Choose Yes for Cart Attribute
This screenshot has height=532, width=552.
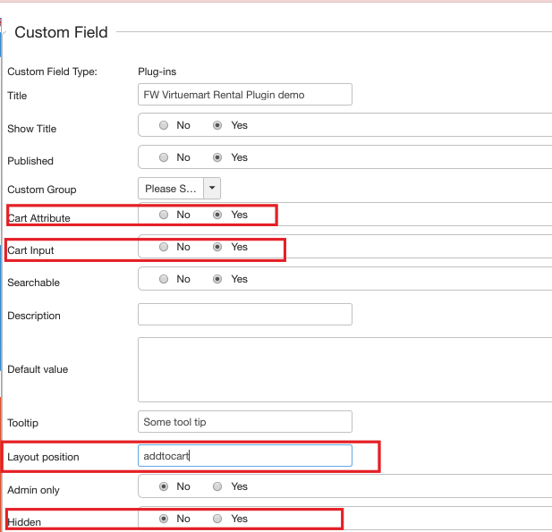coord(217,215)
